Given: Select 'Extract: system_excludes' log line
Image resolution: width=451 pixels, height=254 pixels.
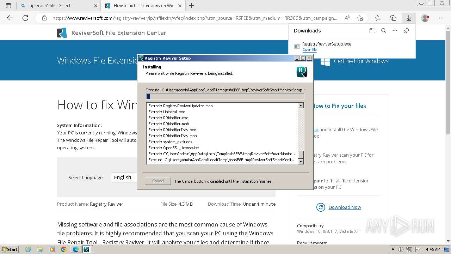Looking at the screenshot, I should coord(170,142).
